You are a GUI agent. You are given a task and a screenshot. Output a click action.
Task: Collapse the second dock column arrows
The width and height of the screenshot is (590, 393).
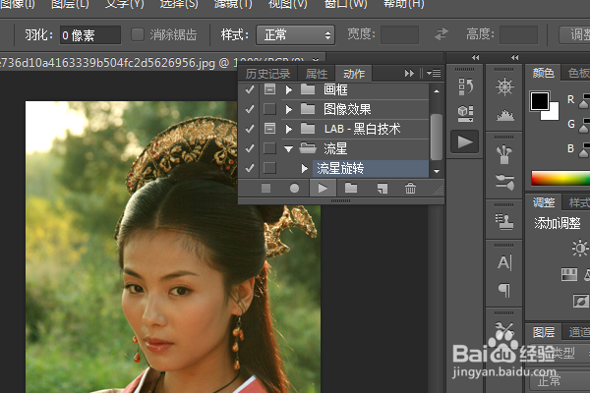coord(514,58)
